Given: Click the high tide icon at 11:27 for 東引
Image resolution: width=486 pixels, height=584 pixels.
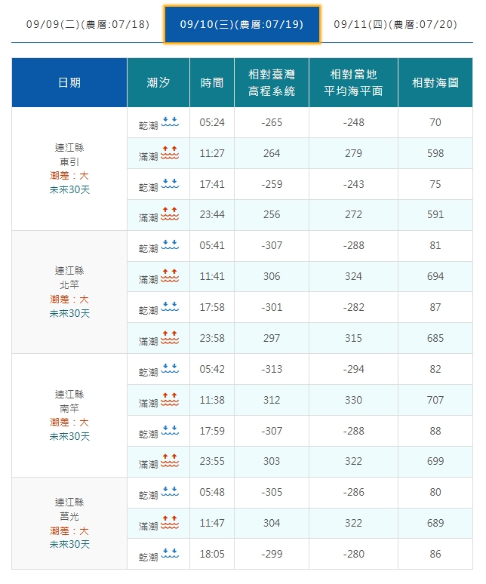Looking at the screenshot, I should tap(170, 153).
